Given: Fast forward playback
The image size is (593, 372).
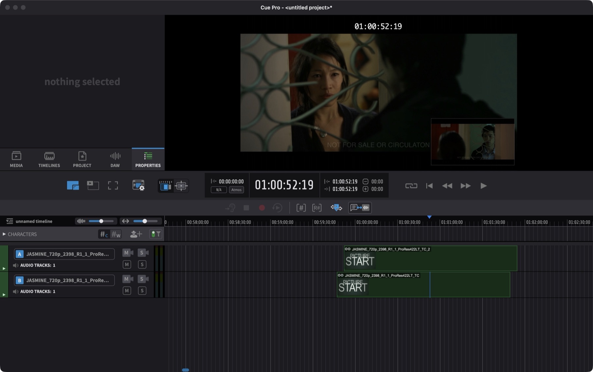Looking at the screenshot, I should pos(466,186).
